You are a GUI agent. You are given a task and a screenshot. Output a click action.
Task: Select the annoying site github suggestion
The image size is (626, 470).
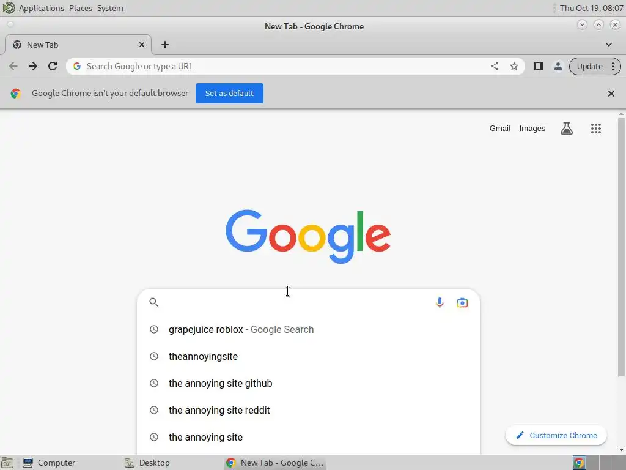(308, 383)
